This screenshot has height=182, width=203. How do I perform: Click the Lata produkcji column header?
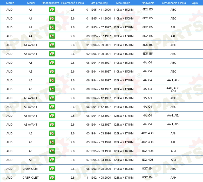pyautogui.click(x=99, y=3)
